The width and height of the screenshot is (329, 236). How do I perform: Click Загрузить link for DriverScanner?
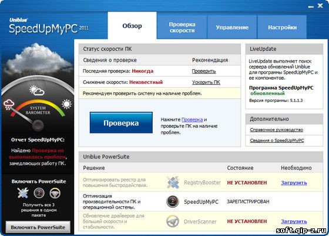(294, 221)
